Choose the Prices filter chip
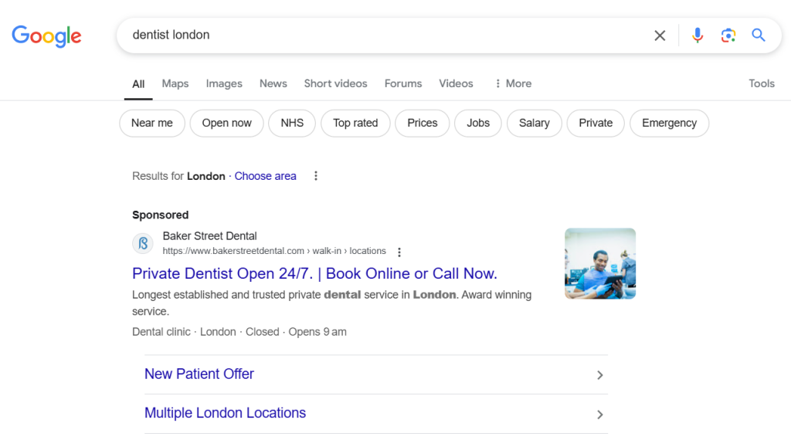Image resolution: width=791 pixels, height=440 pixels. click(423, 123)
